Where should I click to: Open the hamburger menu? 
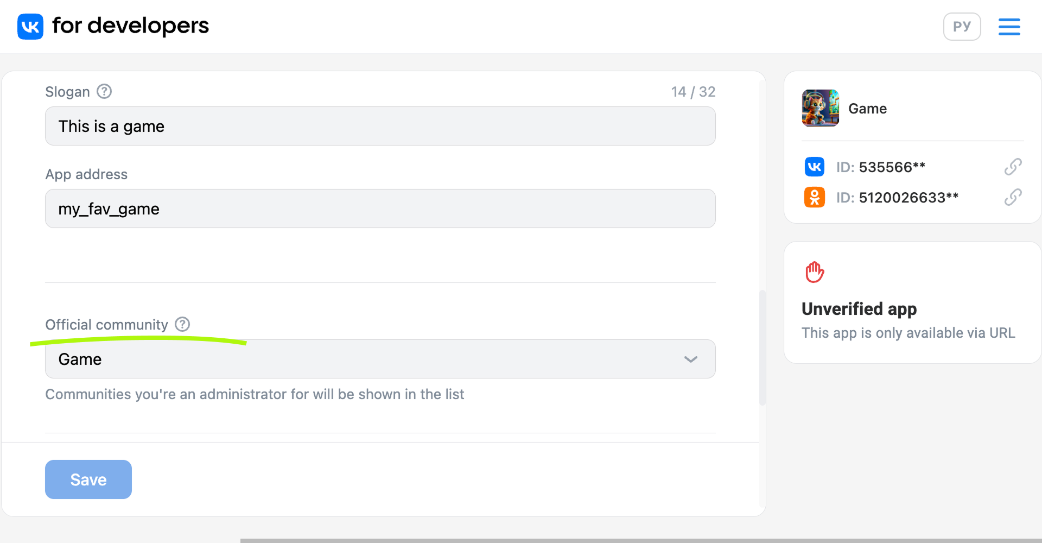click(x=1009, y=27)
